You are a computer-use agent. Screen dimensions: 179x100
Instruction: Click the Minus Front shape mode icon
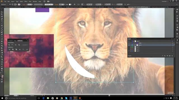(12, 45)
